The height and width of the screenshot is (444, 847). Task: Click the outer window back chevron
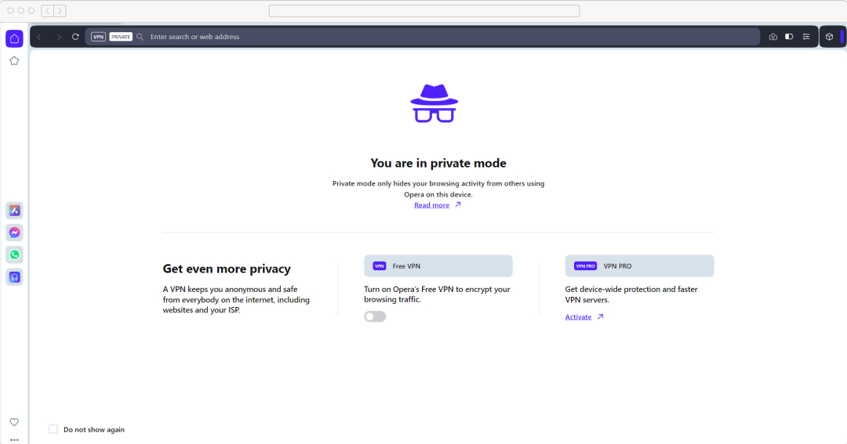click(x=48, y=11)
